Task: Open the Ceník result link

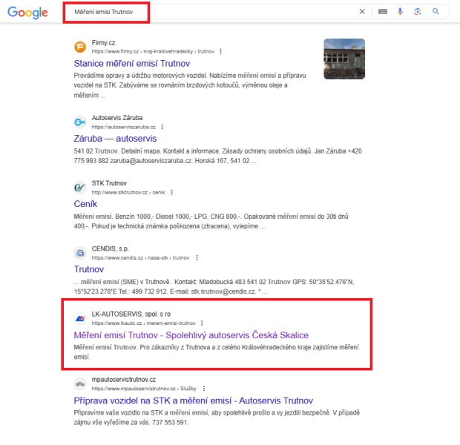Action: [x=85, y=204]
